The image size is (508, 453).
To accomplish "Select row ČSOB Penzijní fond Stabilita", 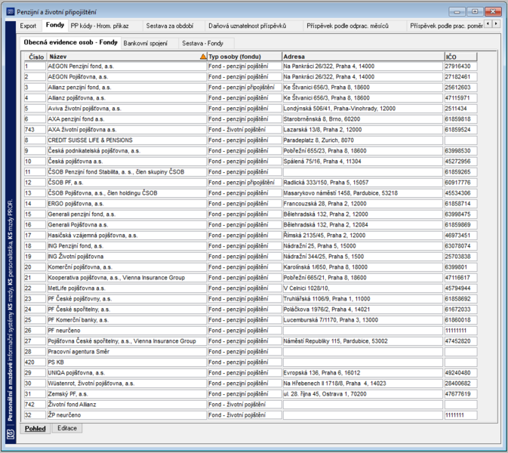I will click(x=251, y=172).
